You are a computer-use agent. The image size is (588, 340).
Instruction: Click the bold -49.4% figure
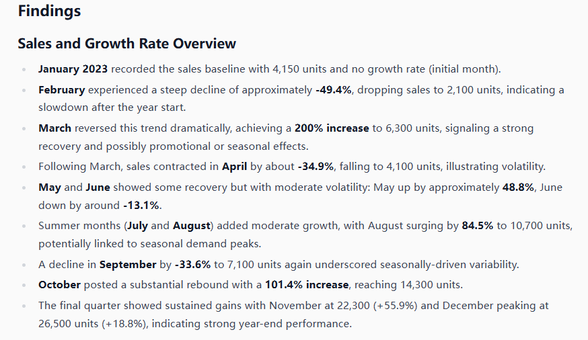(334, 90)
